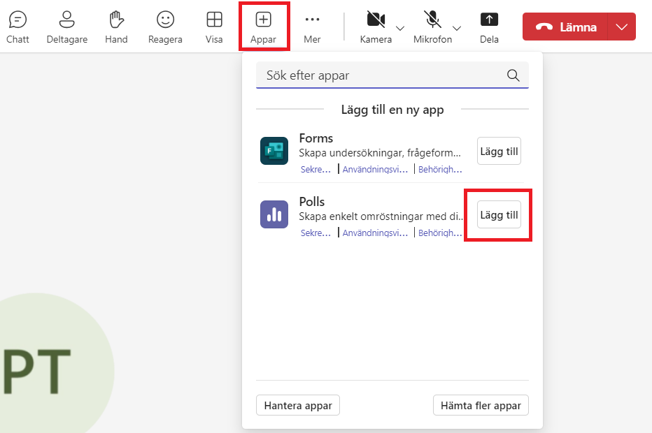Open the Visa layout options
Viewport: 652px width, 433px height.
click(x=214, y=27)
